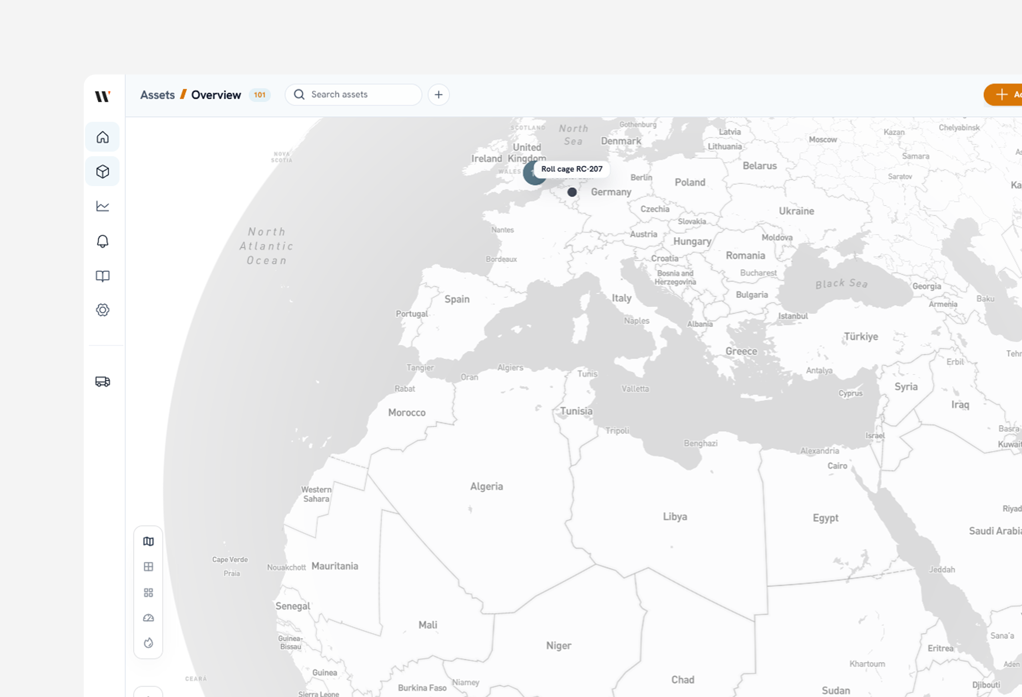
Task: Select the Assets cube icon in sidebar
Action: (x=102, y=171)
